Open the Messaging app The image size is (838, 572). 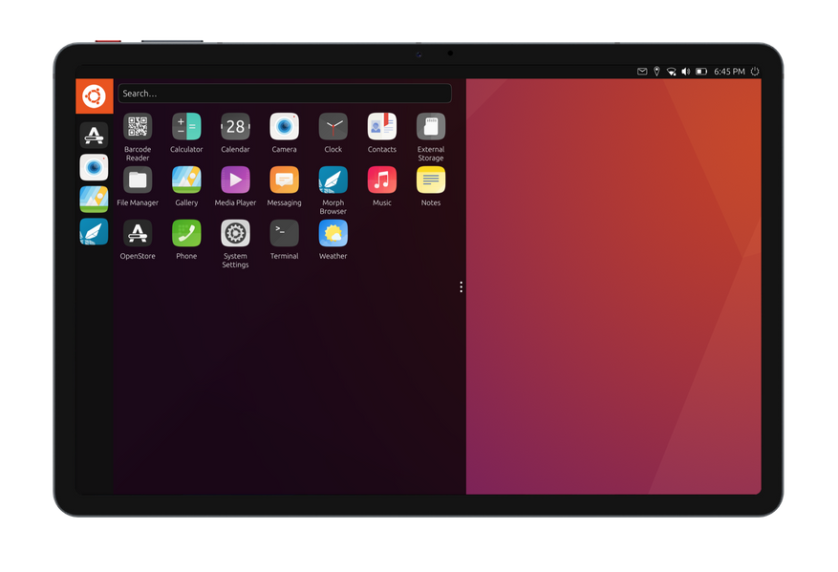(285, 180)
